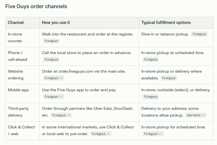The width and height of the screenshot is (217, 145).
Task: Click the 'Typical fulfillment options' column header
Action: coord(166,23)
